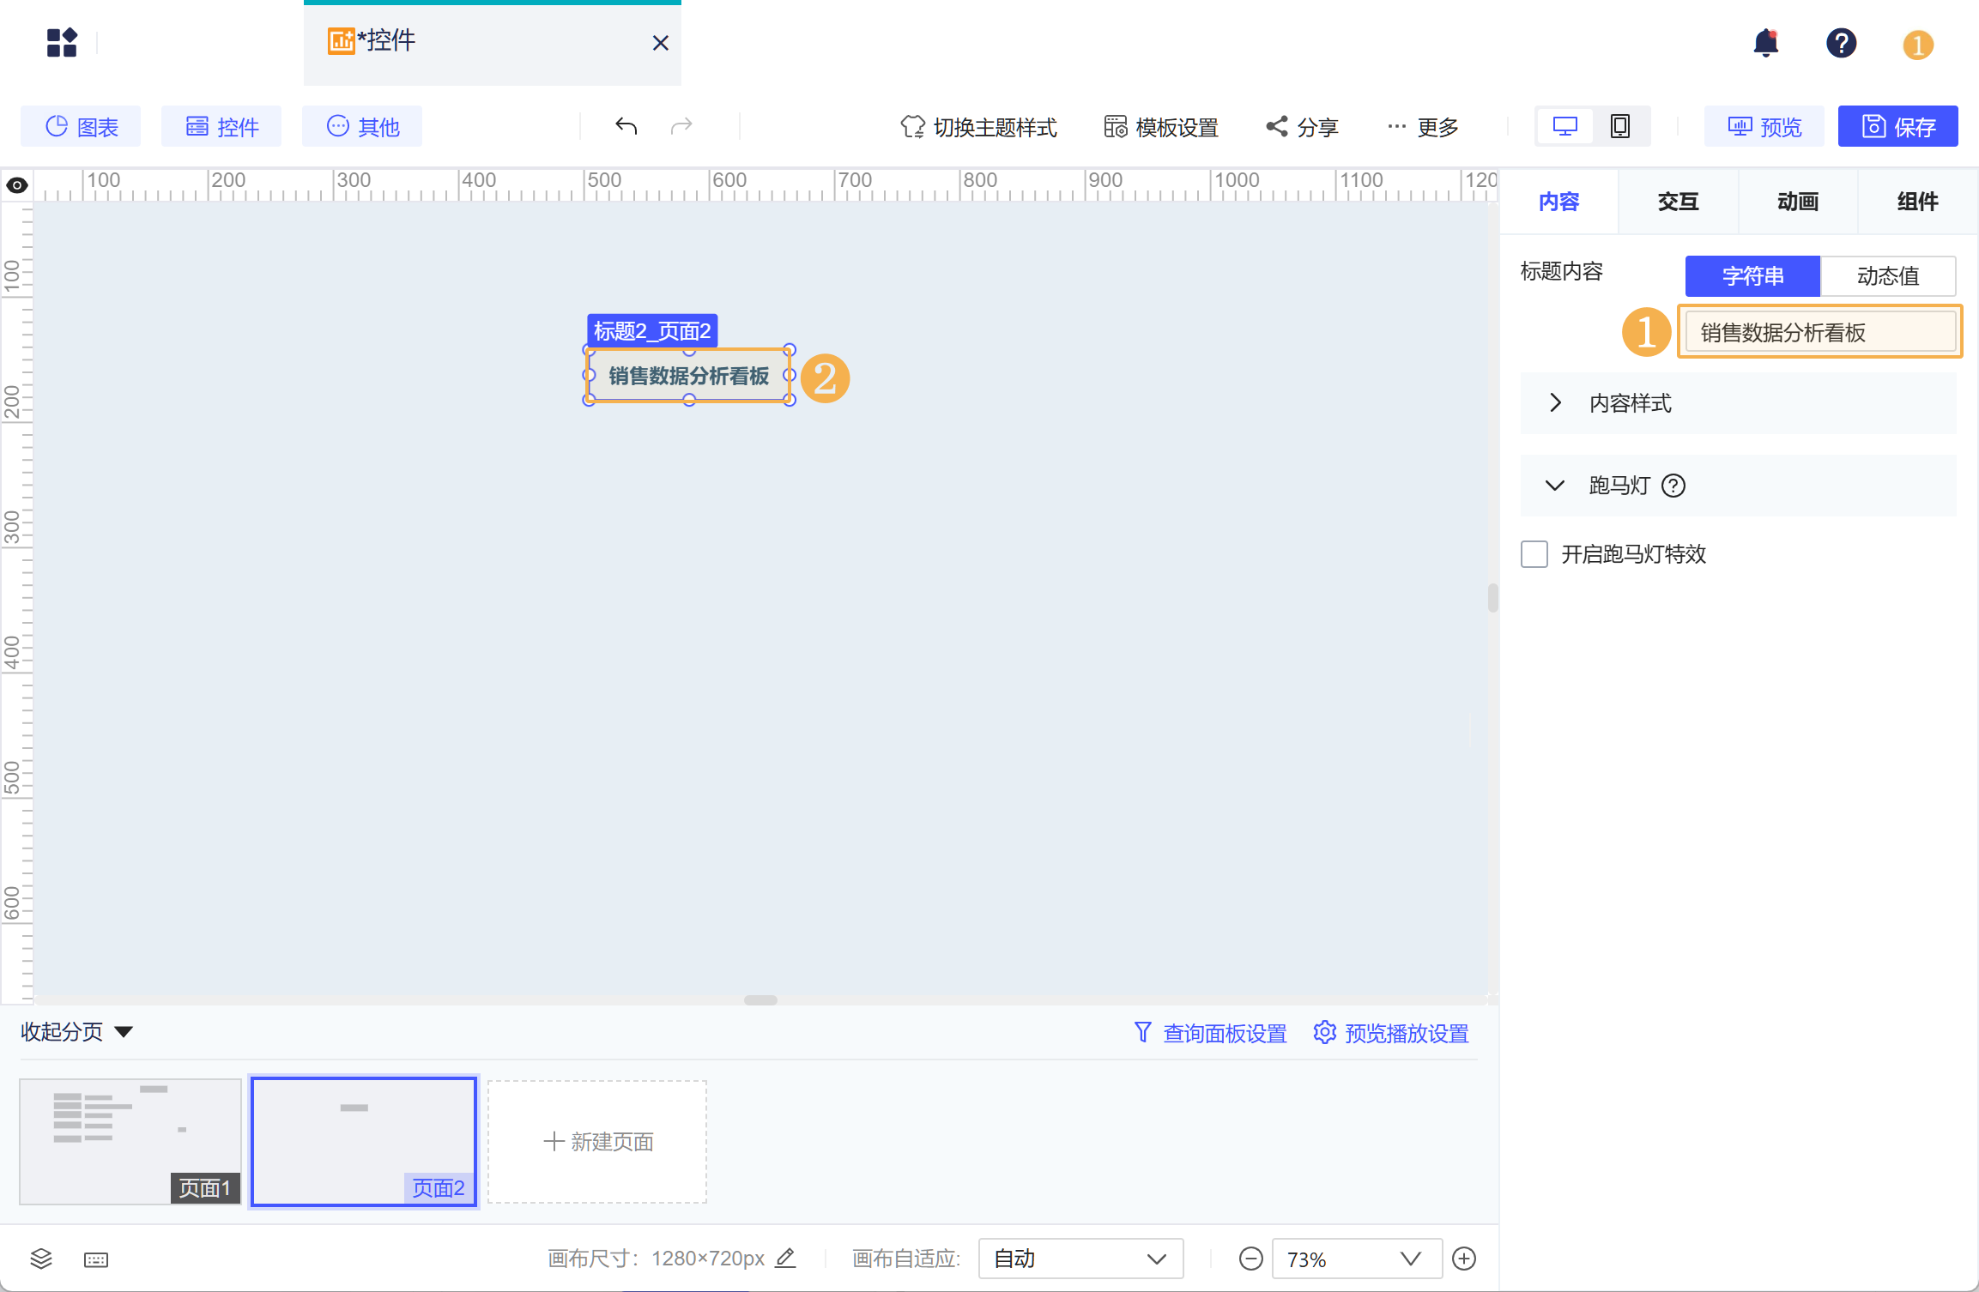Open the notifications bell
This screenshot has height=1292, width=1979.
[x=1765, y=43]
